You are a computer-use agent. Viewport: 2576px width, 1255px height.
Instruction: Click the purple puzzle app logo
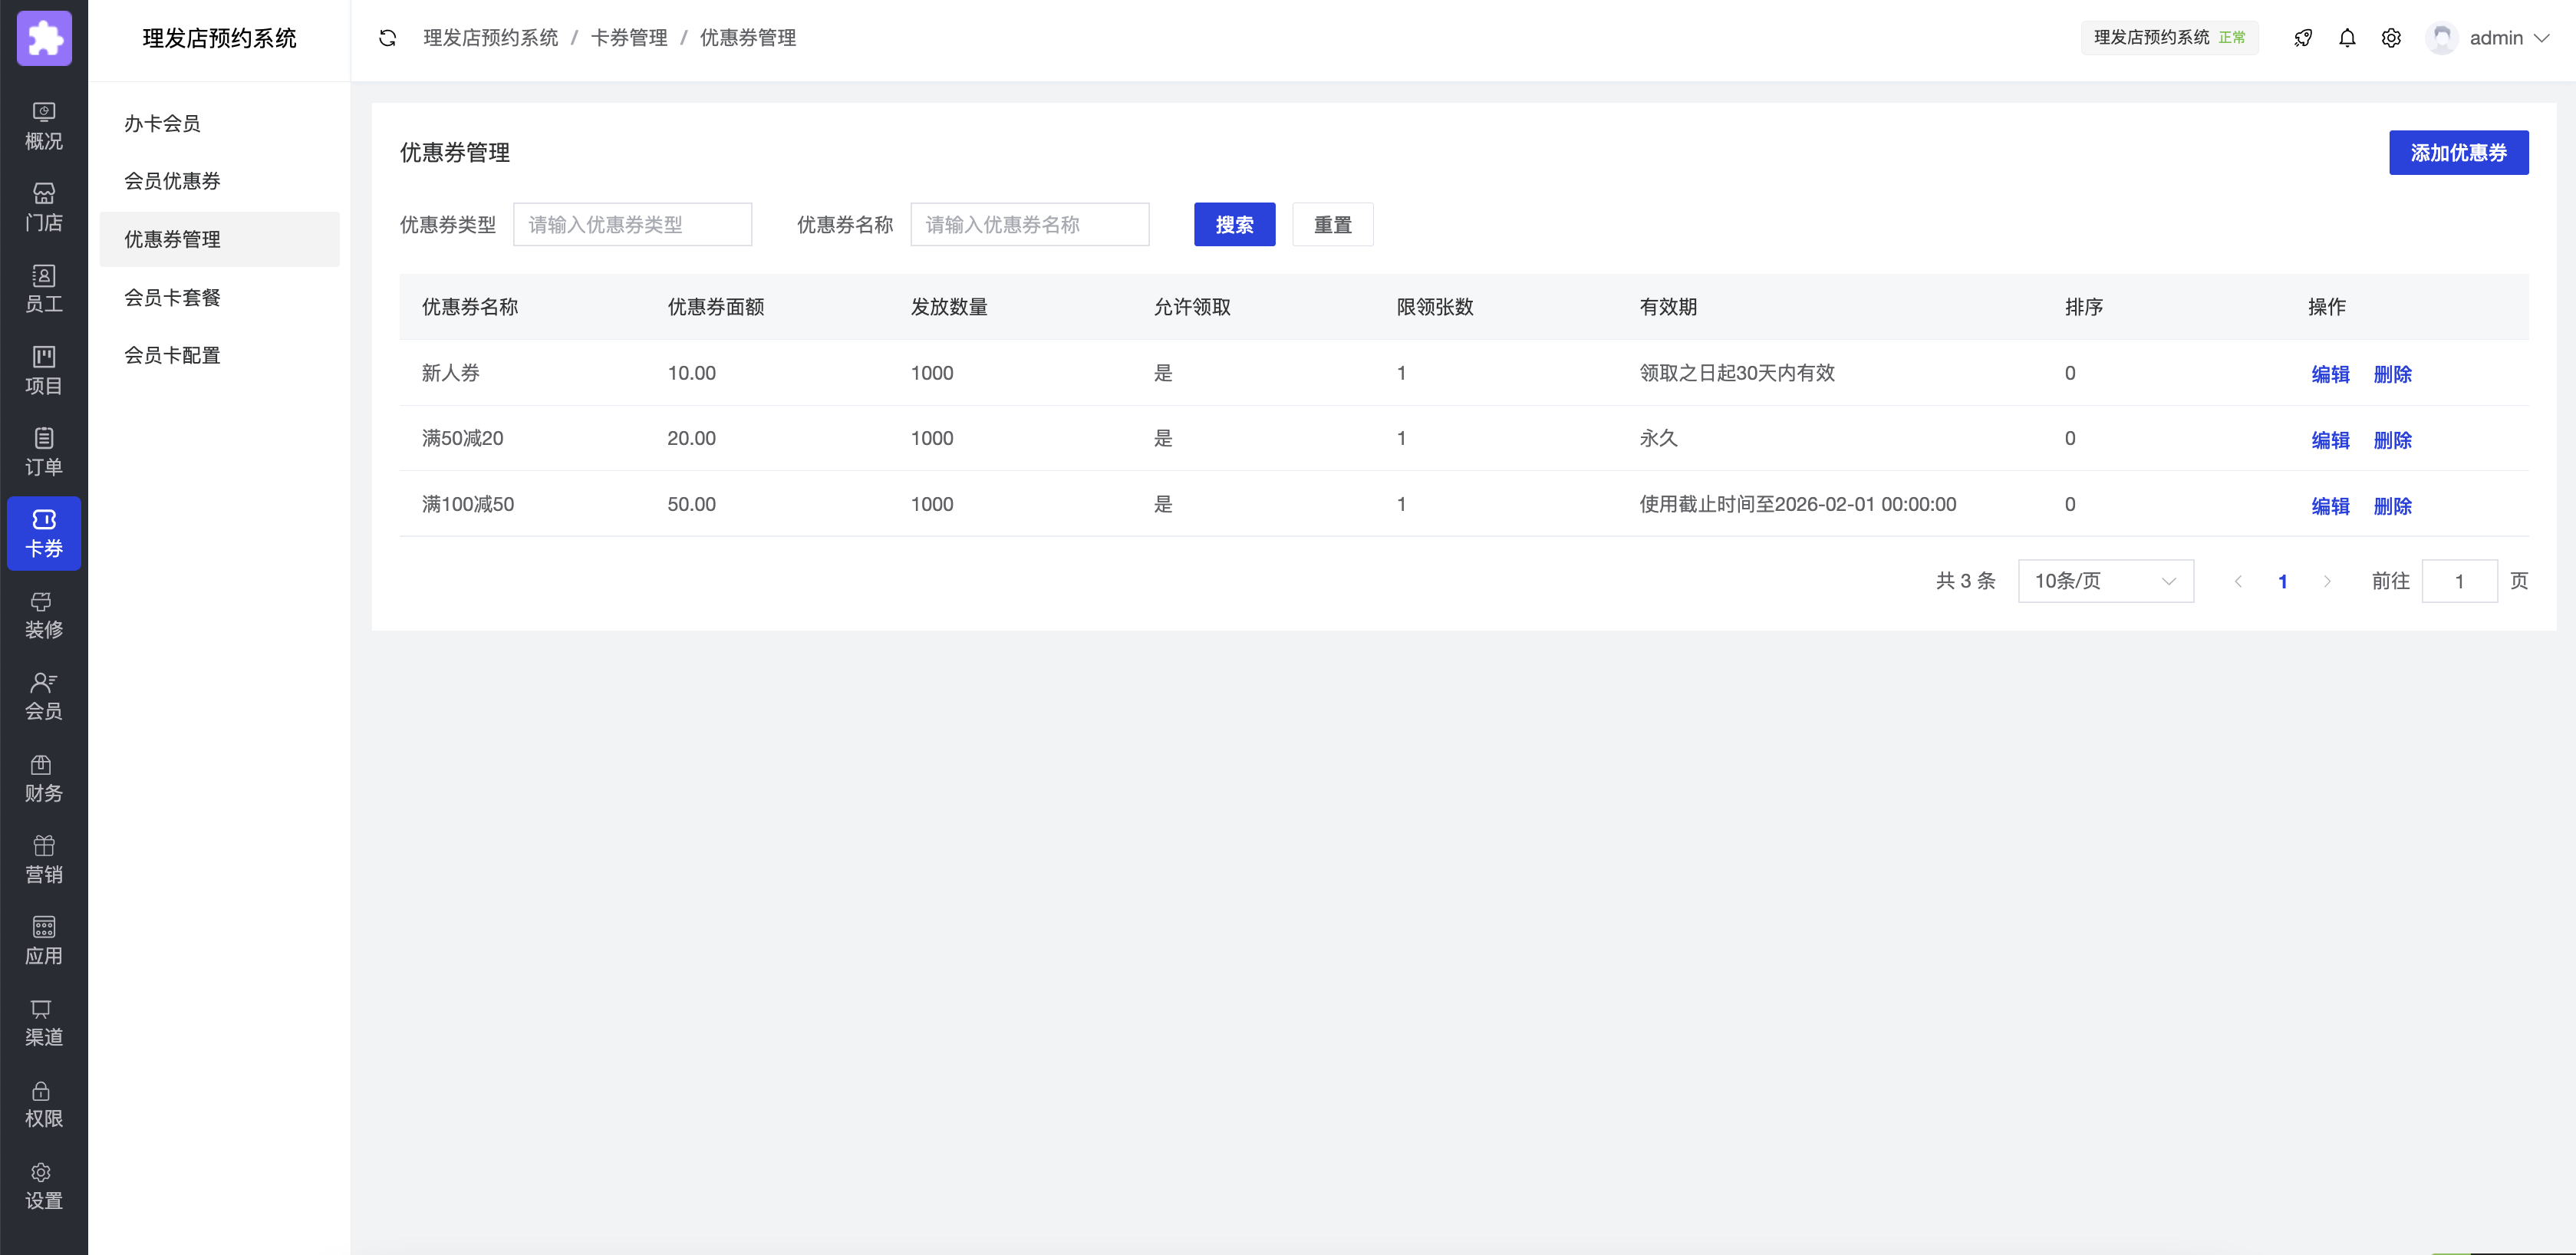click(44, 38)
